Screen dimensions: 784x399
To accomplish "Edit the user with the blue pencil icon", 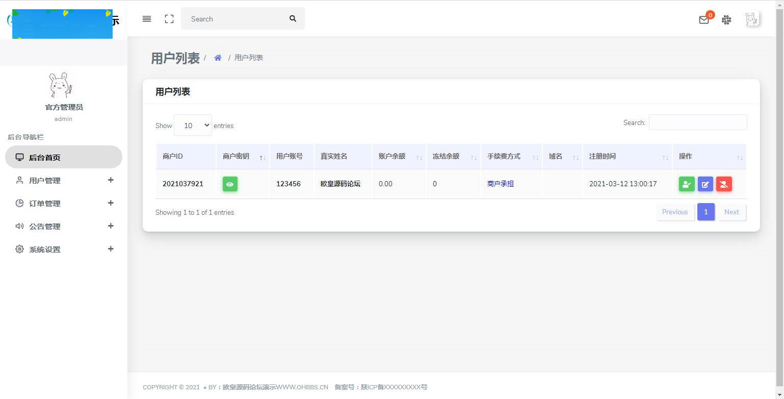I will (x=705, y=184).
